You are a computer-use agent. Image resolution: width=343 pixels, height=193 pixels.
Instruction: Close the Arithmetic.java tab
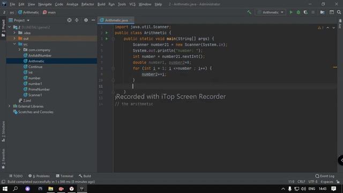(x=131, y=20)
